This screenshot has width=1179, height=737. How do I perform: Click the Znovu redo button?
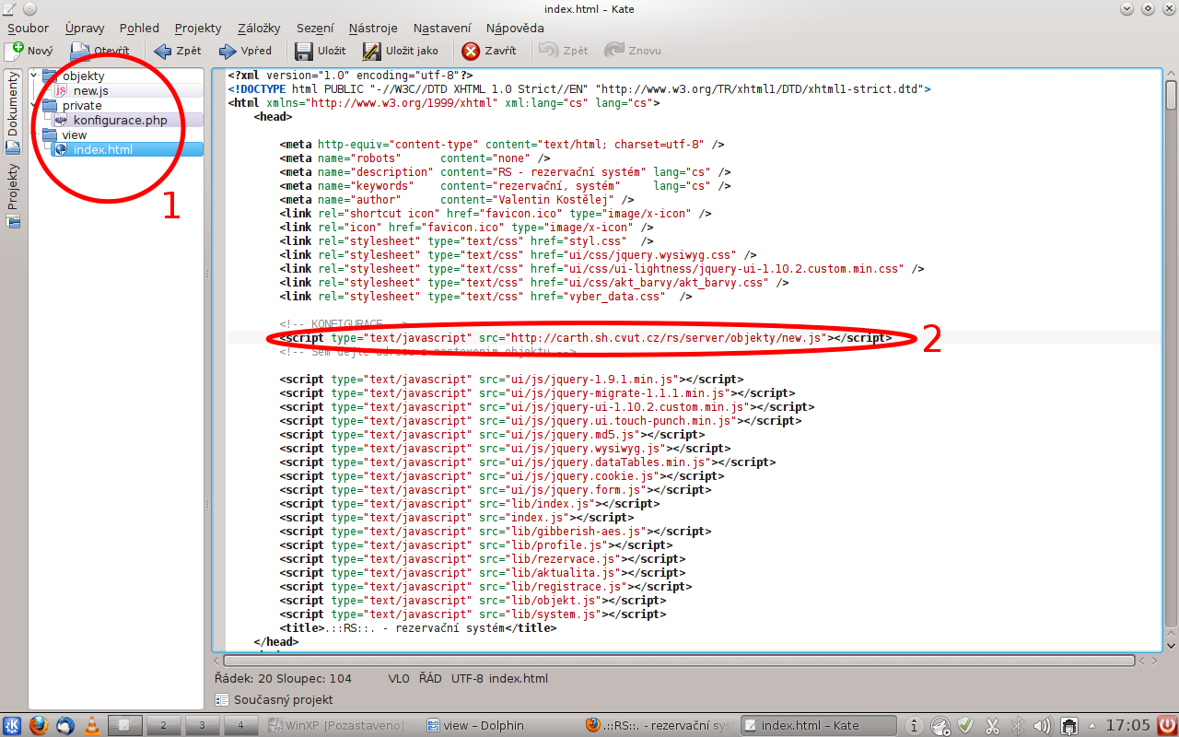[x=633, y=51]
